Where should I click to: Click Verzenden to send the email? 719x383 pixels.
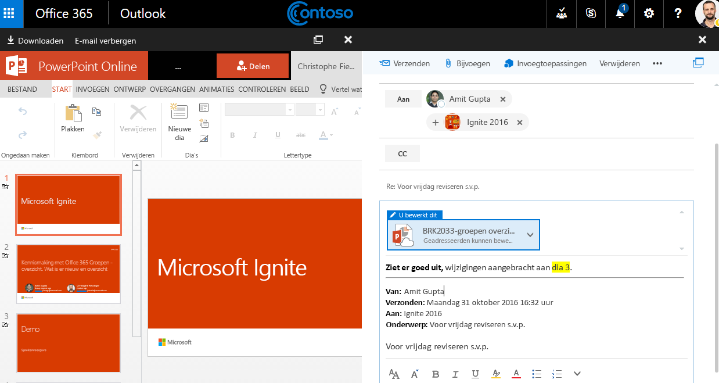(405, 63)
